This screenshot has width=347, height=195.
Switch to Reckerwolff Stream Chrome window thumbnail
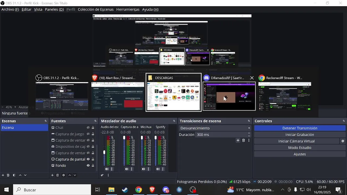point(284,92)
